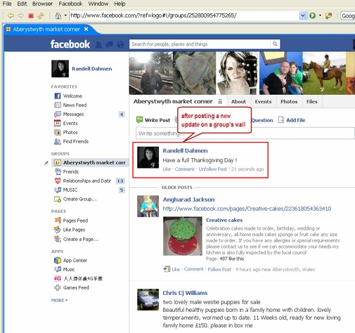Click the Events calendar icon in Favorites

tap(58, 123)
